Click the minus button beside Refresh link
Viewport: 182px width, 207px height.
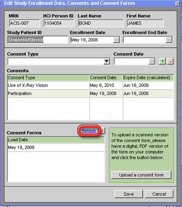tap(103, 131)
